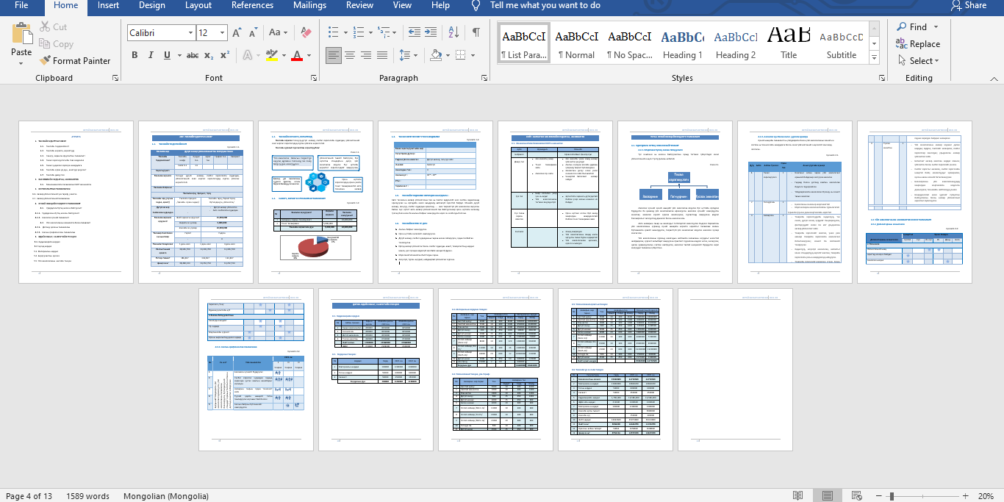Toggle italic formatting

151,55
